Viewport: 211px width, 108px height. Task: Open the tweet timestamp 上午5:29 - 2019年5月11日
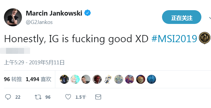[x=34, y=63]
